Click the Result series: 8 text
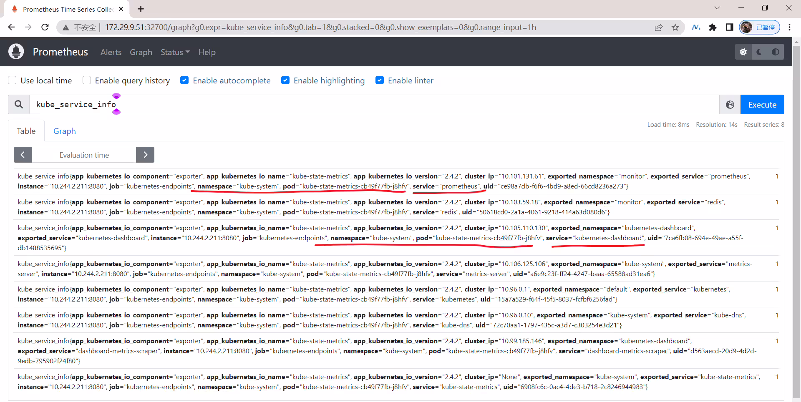 764,125
